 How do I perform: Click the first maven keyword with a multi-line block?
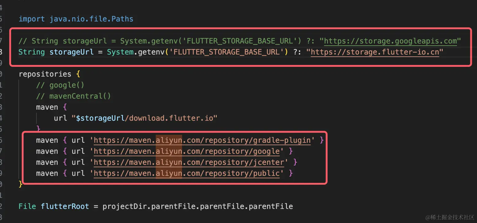point(47,107)
